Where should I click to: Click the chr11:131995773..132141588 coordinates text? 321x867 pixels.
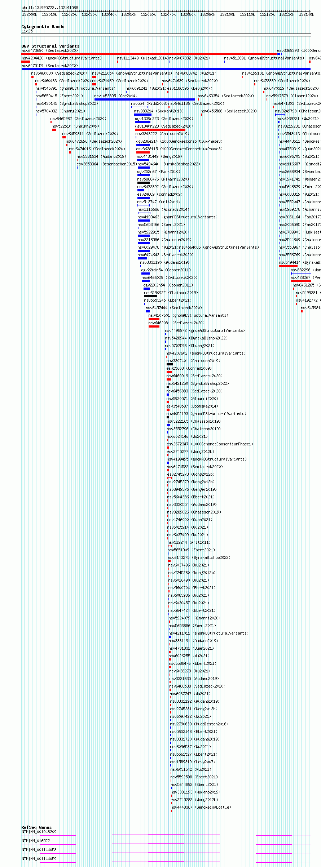(x=50, y=8)
